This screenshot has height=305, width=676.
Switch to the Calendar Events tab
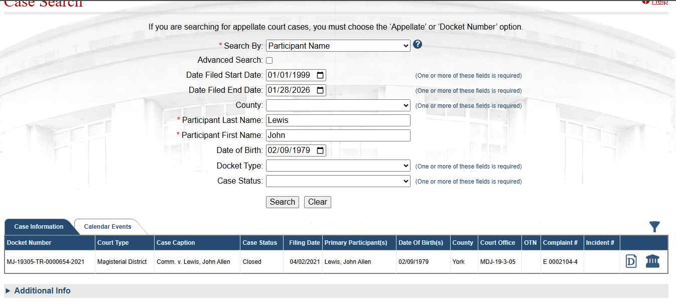pyautogui.click(x=107, y=227)
